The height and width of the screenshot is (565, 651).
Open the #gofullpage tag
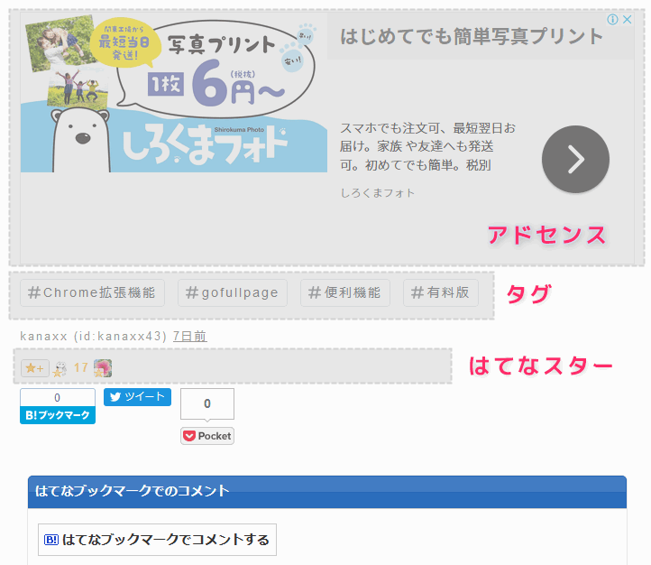(x=232, y=293)
